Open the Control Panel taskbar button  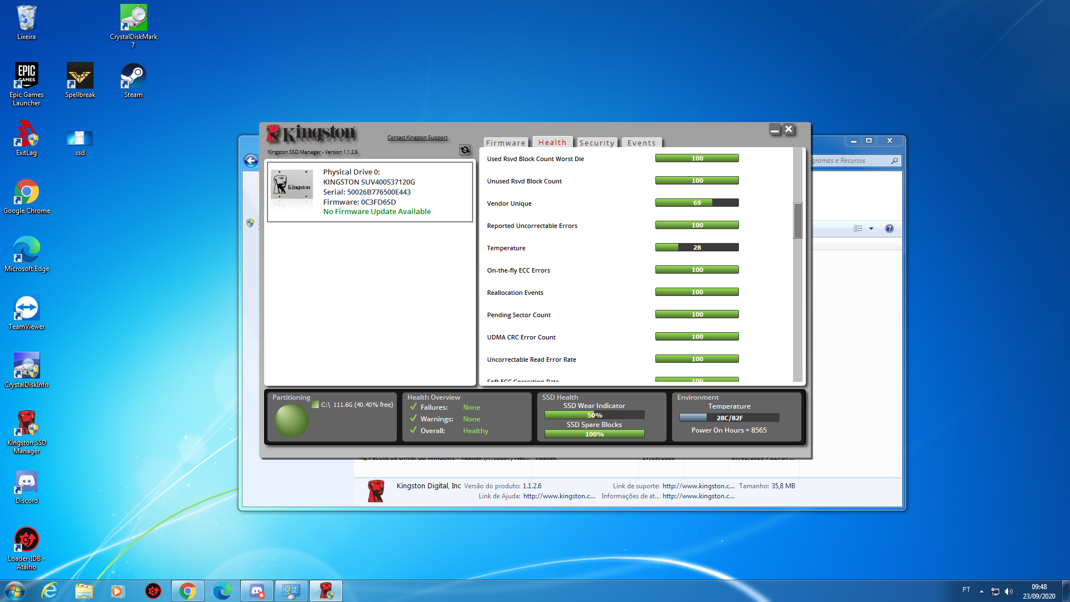(291, 591)
